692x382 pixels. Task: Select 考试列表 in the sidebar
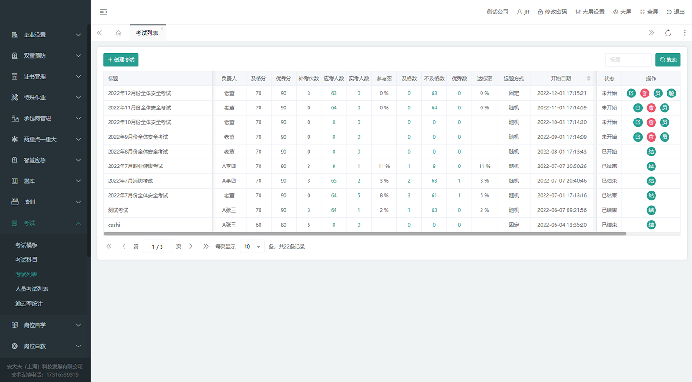click(26, 275)
